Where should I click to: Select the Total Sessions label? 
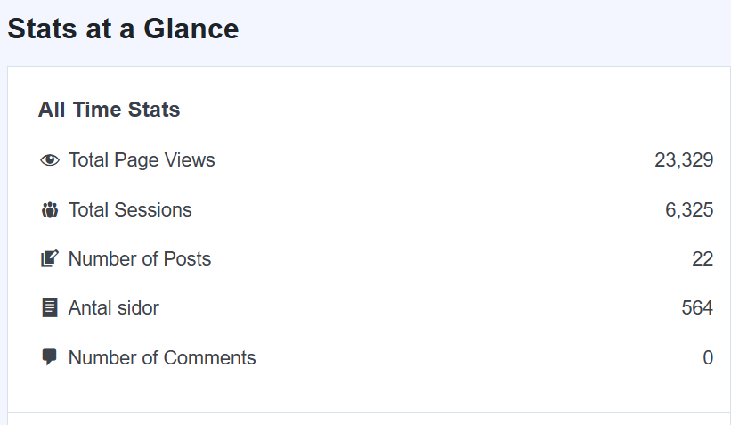(x=130, y=210)
